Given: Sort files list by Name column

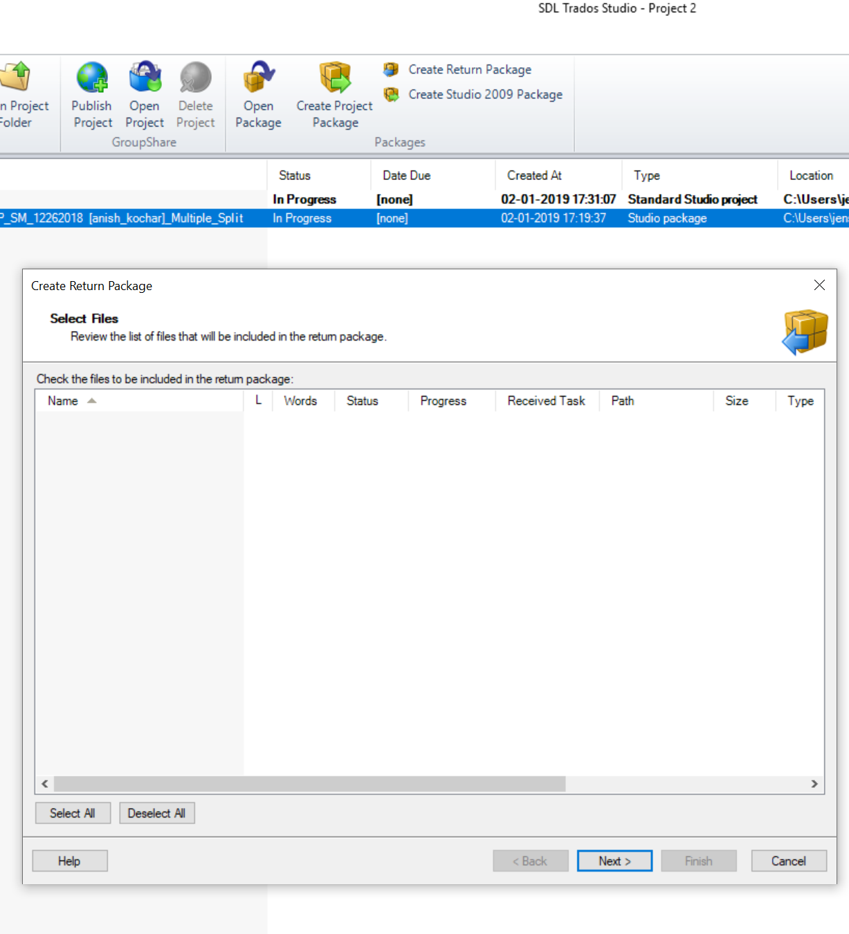Looking at the screenshot, I should pyautogui.click(x=139, y=401).
